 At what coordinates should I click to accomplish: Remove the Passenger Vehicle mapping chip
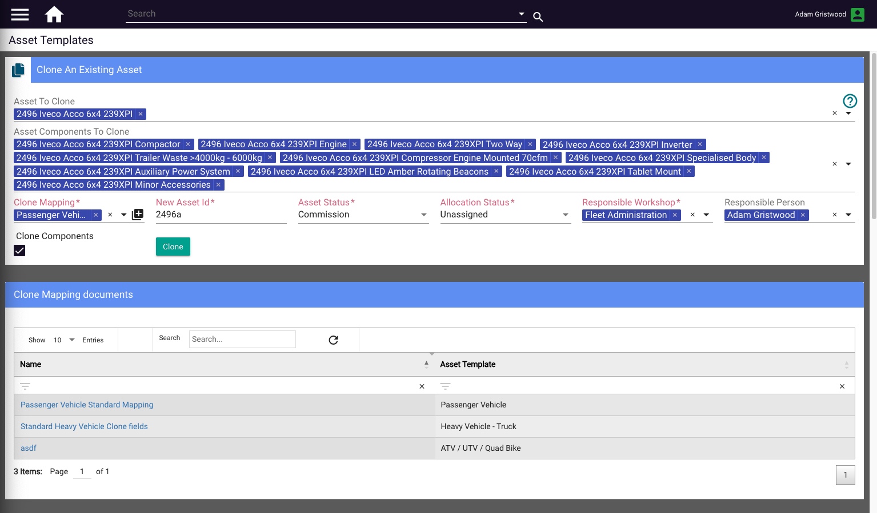coord(96,215)
